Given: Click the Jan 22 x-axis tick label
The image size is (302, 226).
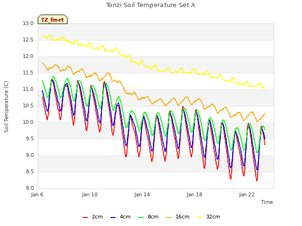Looking at the screenshot, I should click(x=247, y=194).
